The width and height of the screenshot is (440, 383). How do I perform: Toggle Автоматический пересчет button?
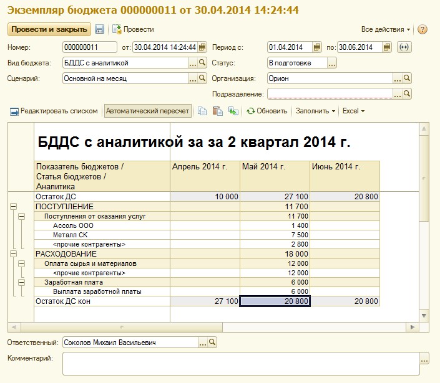[147, 111]
